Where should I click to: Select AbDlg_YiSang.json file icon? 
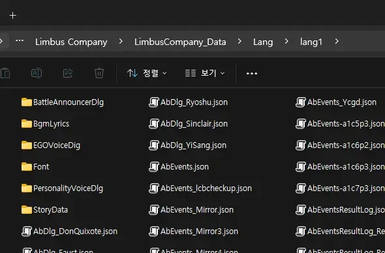coord(154,145)
